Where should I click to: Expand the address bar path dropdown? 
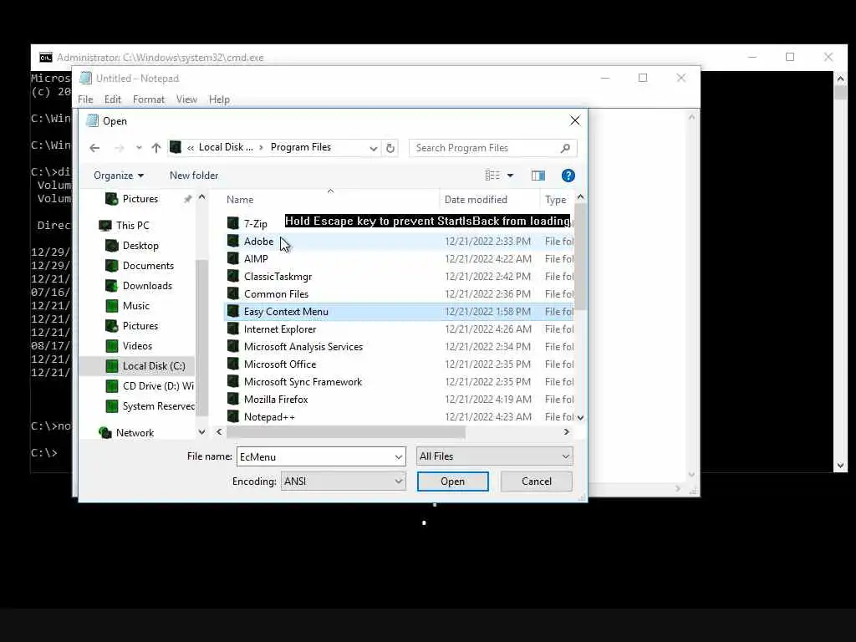coord(374,148)
